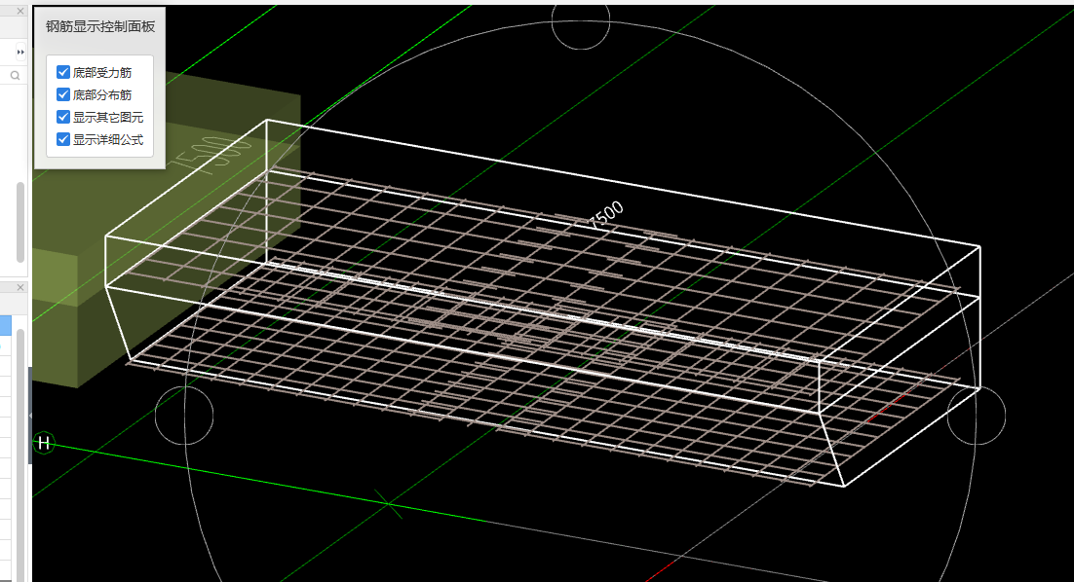This screenshot has height=582, width=1074.
Task: Click the top orbit handle circle
Action: [581, 21]
